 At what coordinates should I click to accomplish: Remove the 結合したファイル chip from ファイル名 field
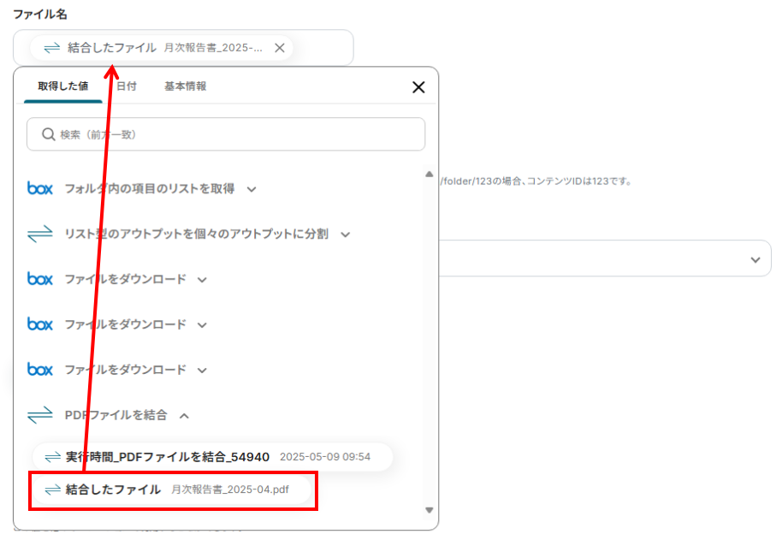pyautogui.click(x=280, y=48)
